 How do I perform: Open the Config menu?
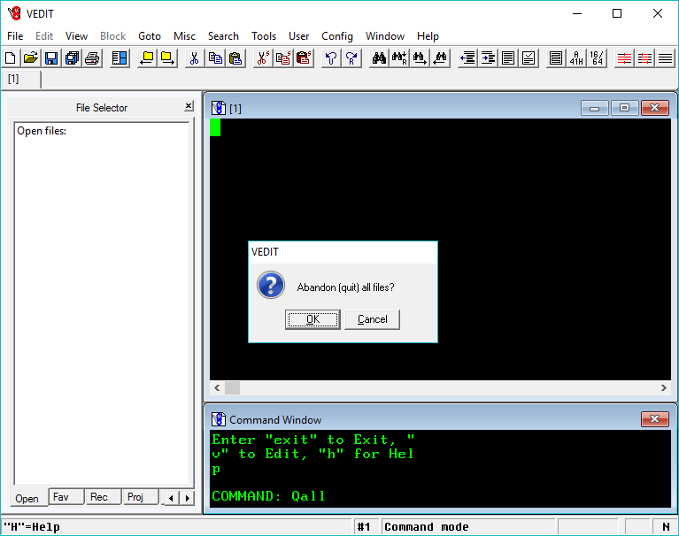[337, 36]
